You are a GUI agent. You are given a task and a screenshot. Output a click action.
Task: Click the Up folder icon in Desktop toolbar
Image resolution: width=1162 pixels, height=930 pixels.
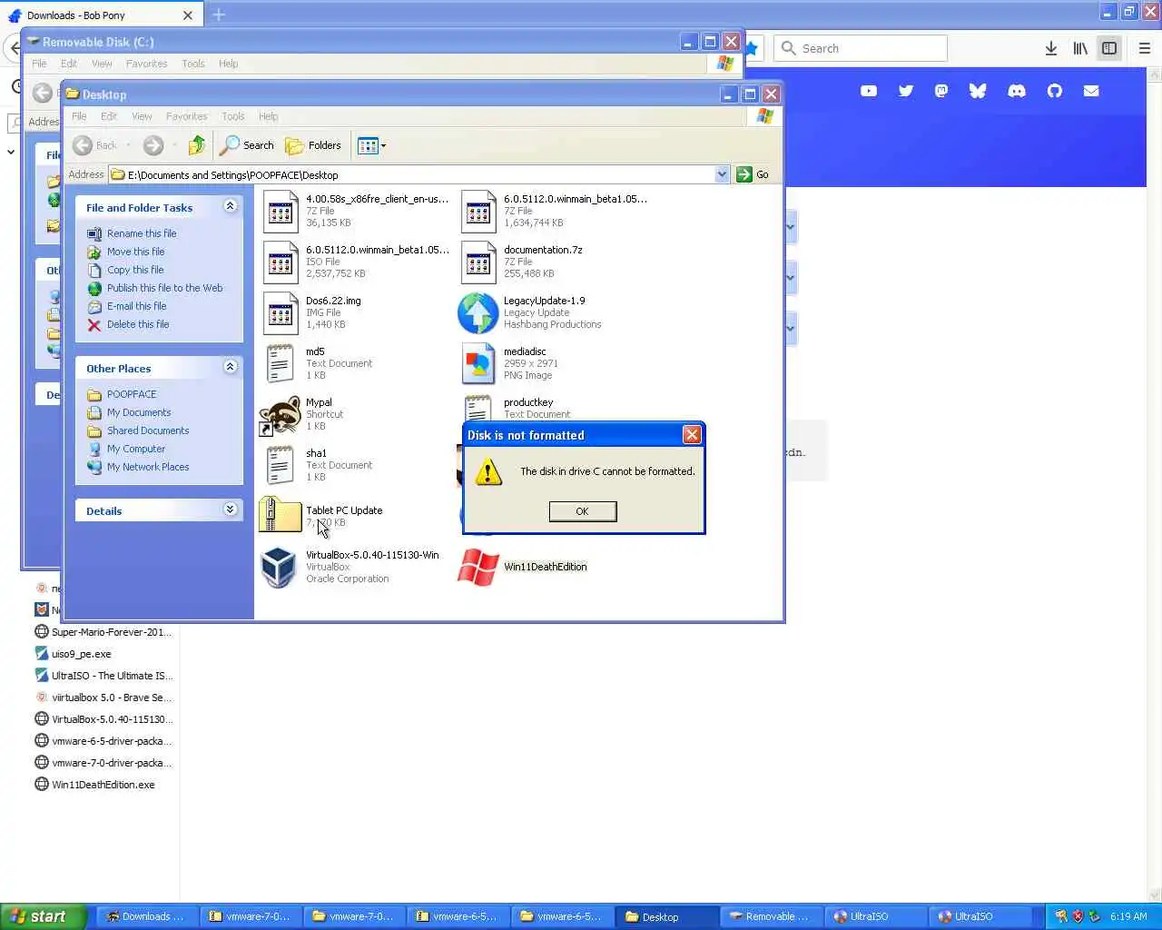(x=197, y=145)
